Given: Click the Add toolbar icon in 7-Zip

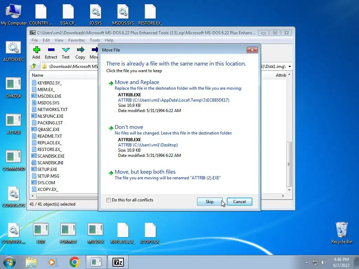Looking at the screenshot, I should tap(36, 53).
